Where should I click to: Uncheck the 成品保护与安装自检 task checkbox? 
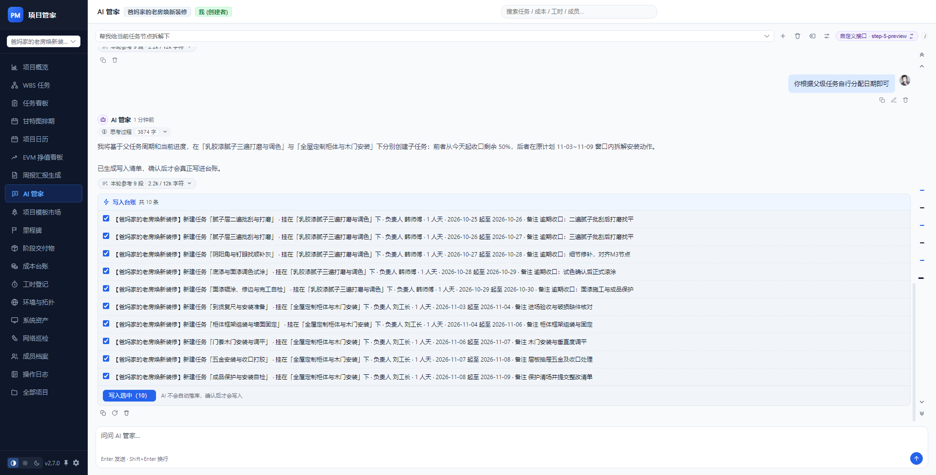(106, 376)
